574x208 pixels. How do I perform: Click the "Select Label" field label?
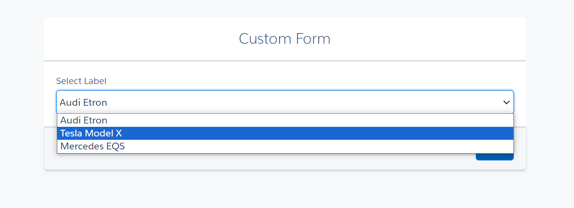tap(81, 81)
